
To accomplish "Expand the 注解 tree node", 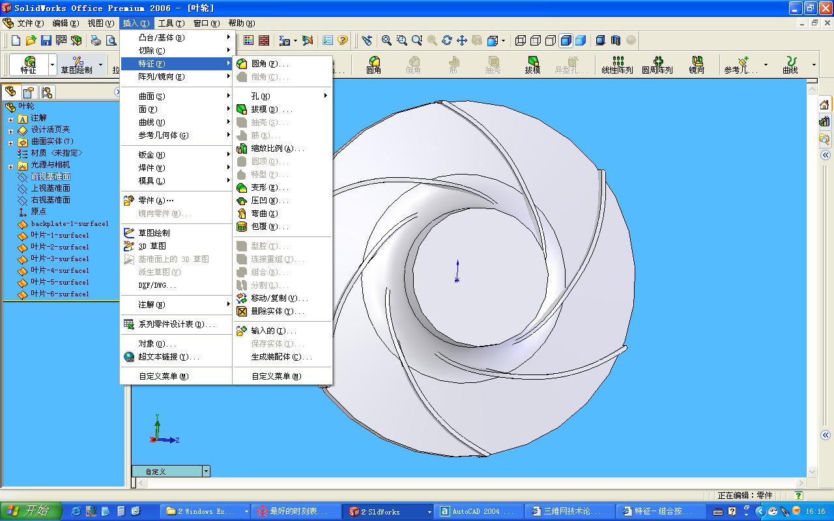I will pos(10,119).
